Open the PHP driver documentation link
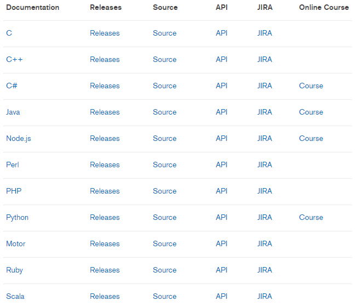The width and height of the screenshot is (357, 306). pyautogui.click(x=14, y=191)
